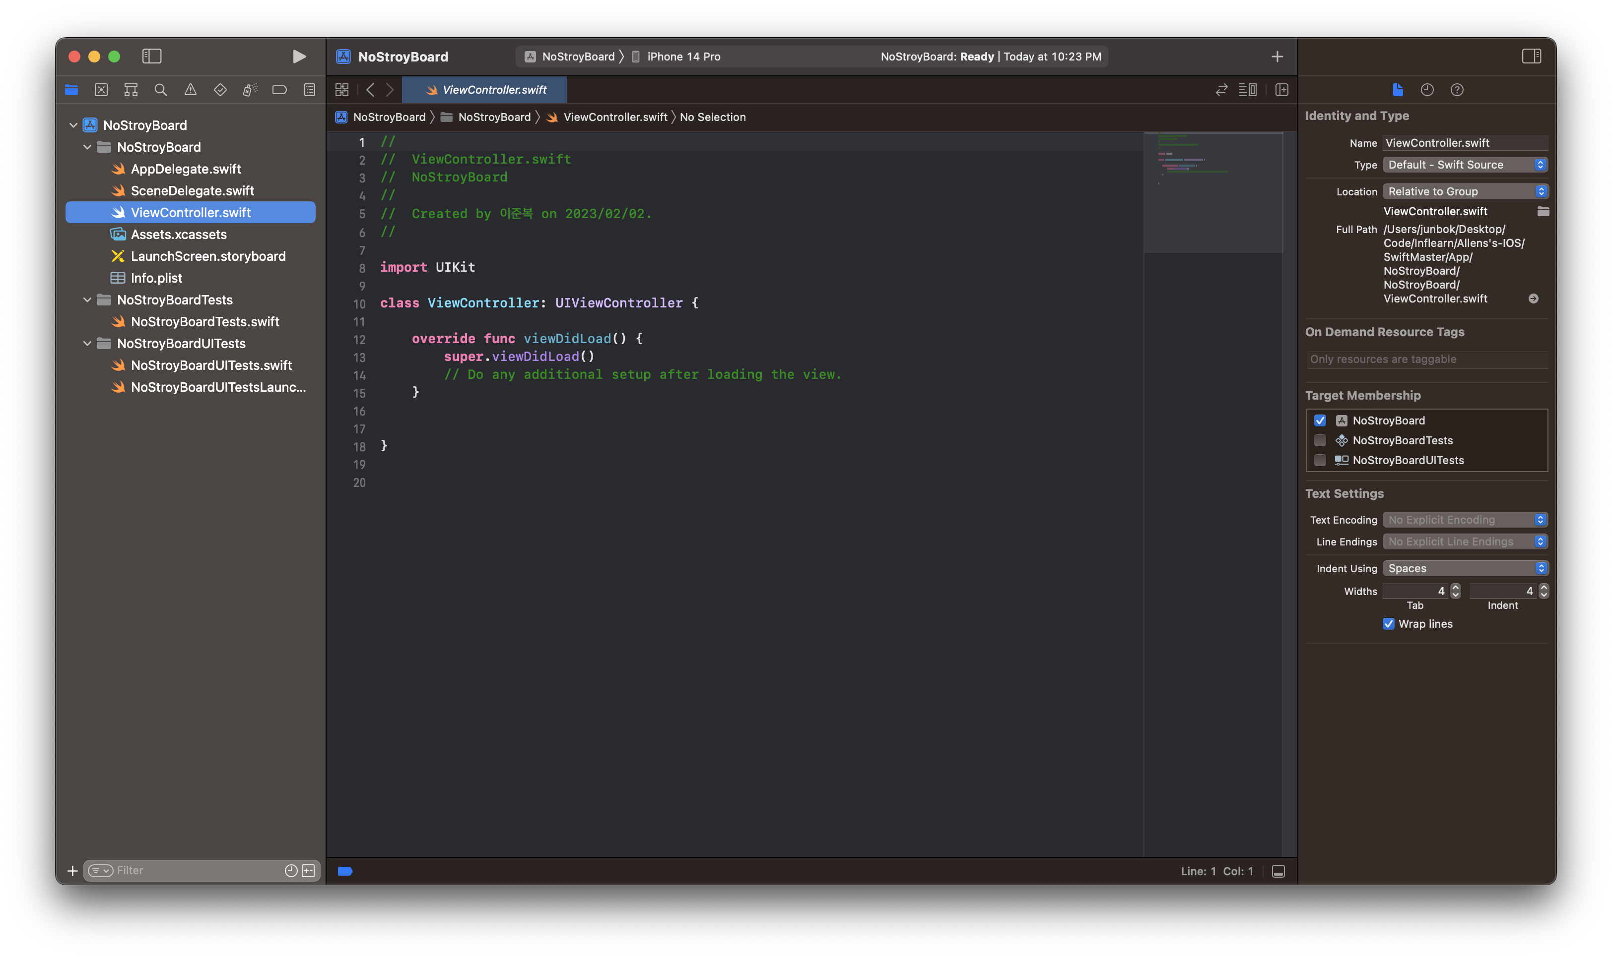Image resolution: width=1612 pixels, height=958 pixels.
Task: Open editor options minimap menu
Action: (x=1248, y=90)
